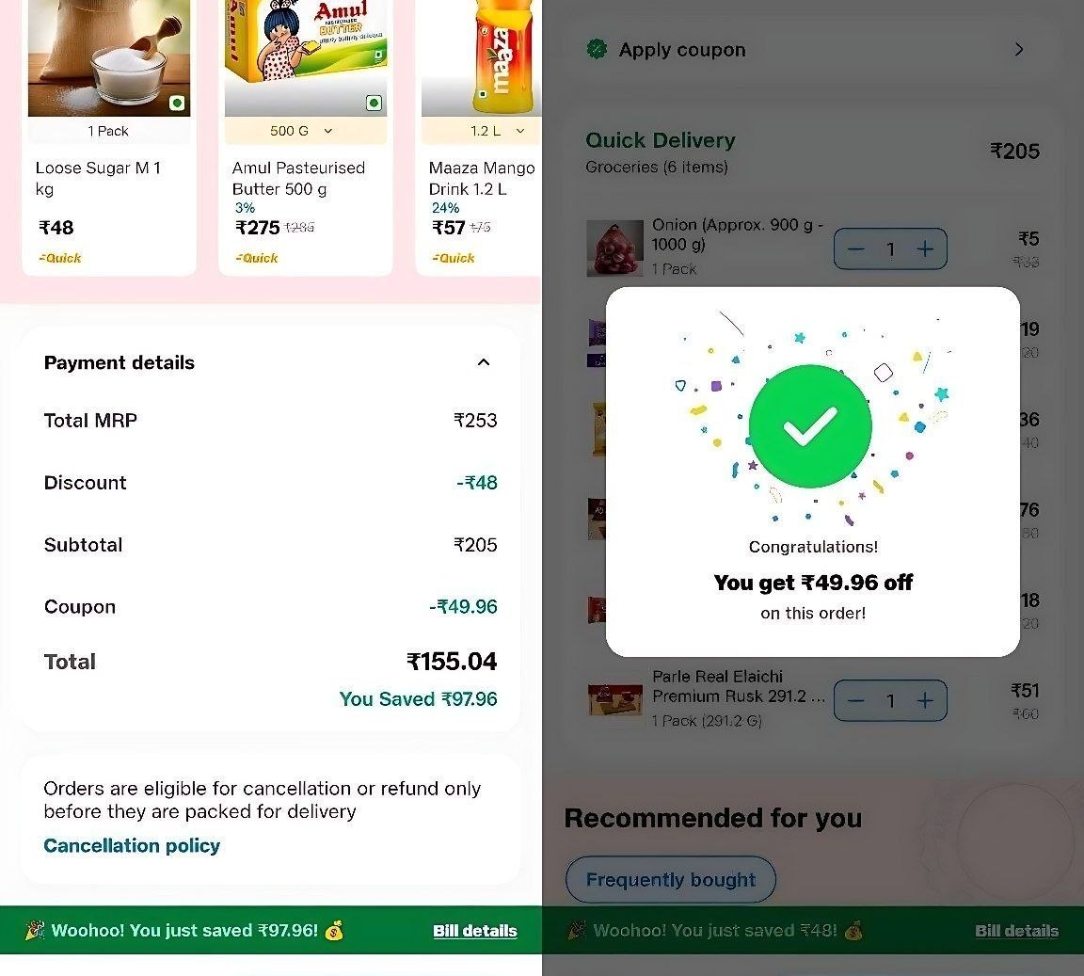This screenshot has height=976, width=1084.
Task: Click the Amul Butter product image
Action: 306,58
